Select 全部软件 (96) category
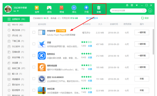This screenshot has height=96, width=157. click(16, 19)
